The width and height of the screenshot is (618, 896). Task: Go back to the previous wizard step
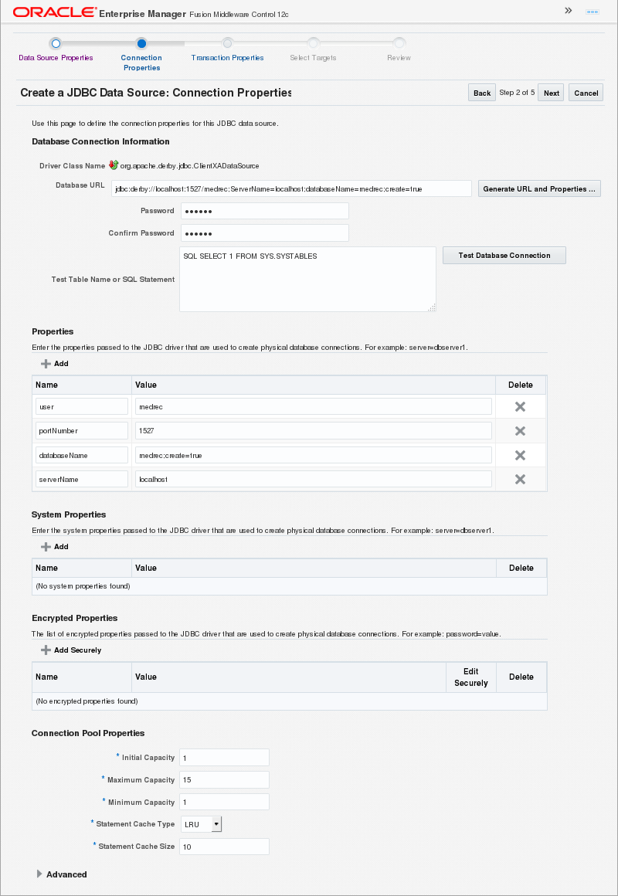[x=482, y=93]
